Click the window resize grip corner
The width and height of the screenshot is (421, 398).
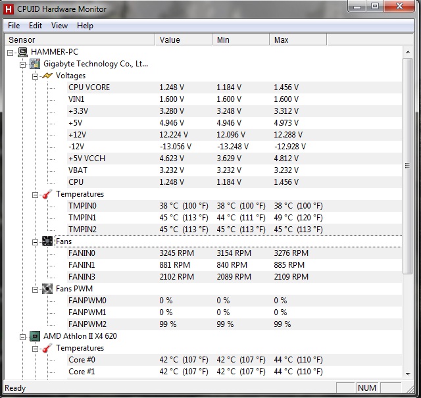click(x=410, y=389)
